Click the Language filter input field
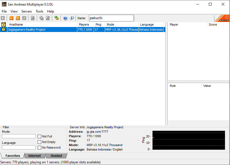 tap(19, 147)
